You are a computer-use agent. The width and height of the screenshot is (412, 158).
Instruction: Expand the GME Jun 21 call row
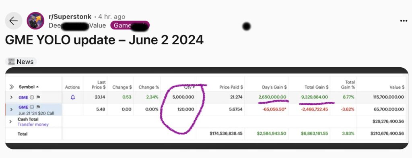click(11, 109)
